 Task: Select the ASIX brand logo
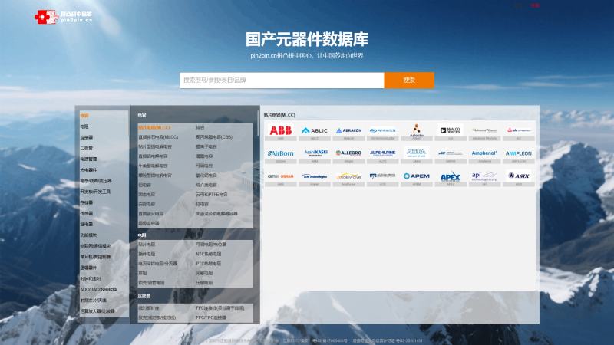pyautogui.click(x=518, y=176)
